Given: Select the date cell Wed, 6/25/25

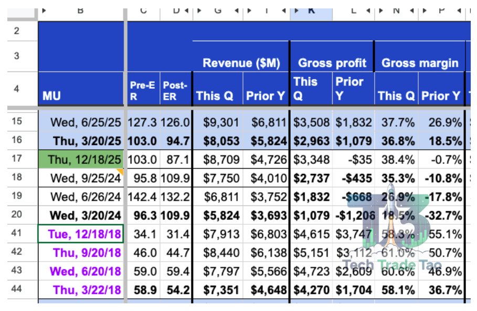Looking at the screenshot, I should [81, 122].
